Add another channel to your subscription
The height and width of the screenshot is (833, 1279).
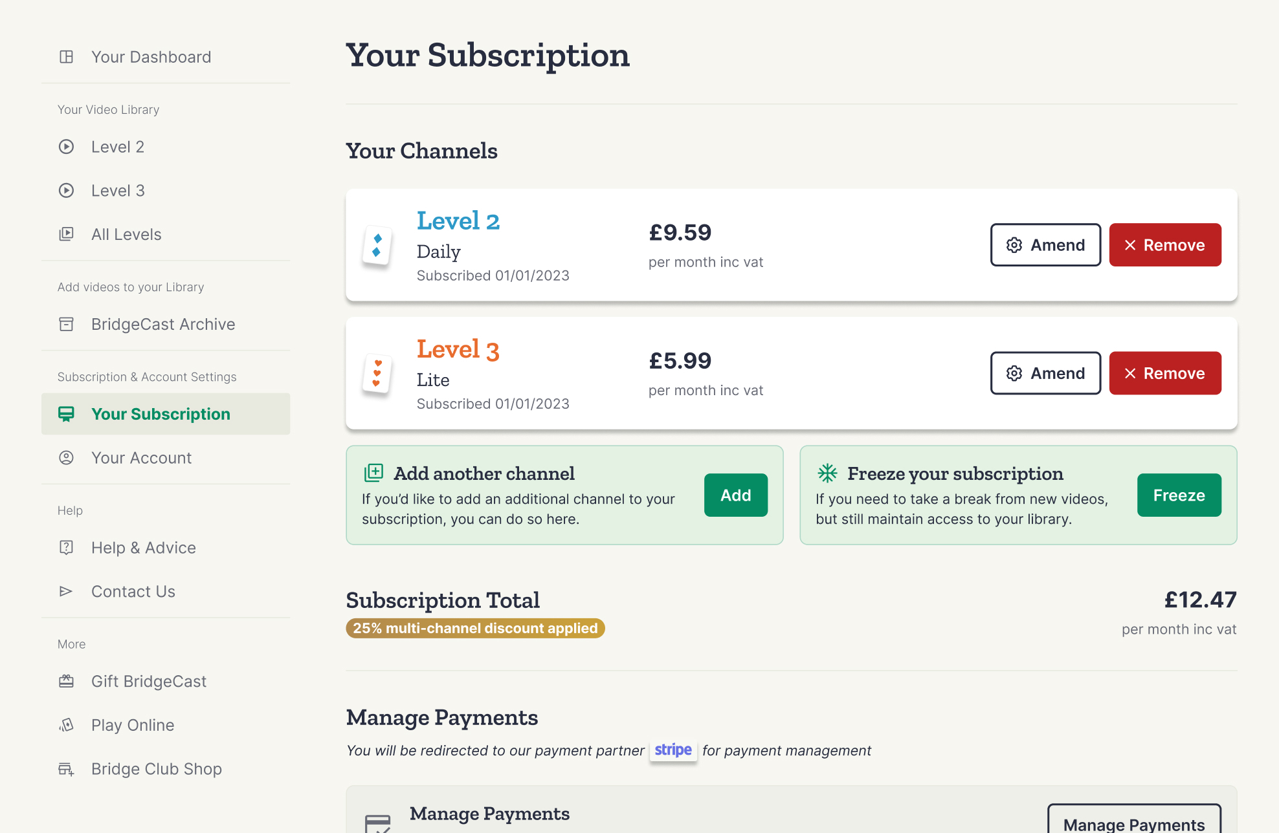coord(735,495)
